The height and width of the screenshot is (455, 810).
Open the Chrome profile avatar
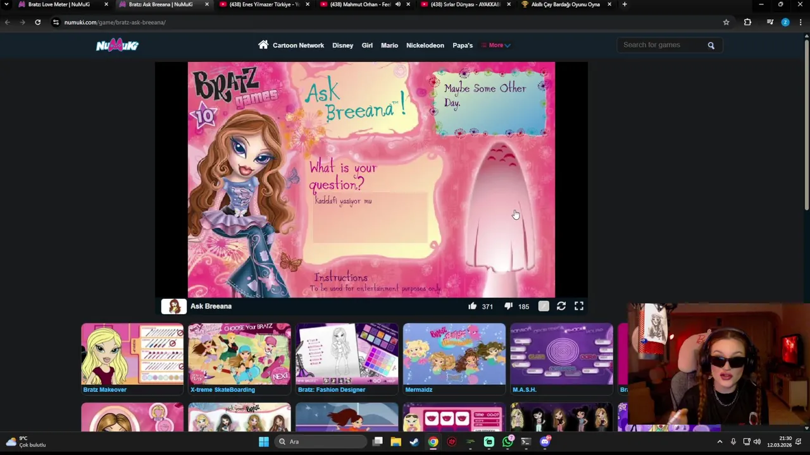[x=785, y=22]
